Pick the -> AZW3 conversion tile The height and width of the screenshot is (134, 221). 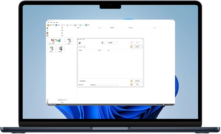[60, 49]
